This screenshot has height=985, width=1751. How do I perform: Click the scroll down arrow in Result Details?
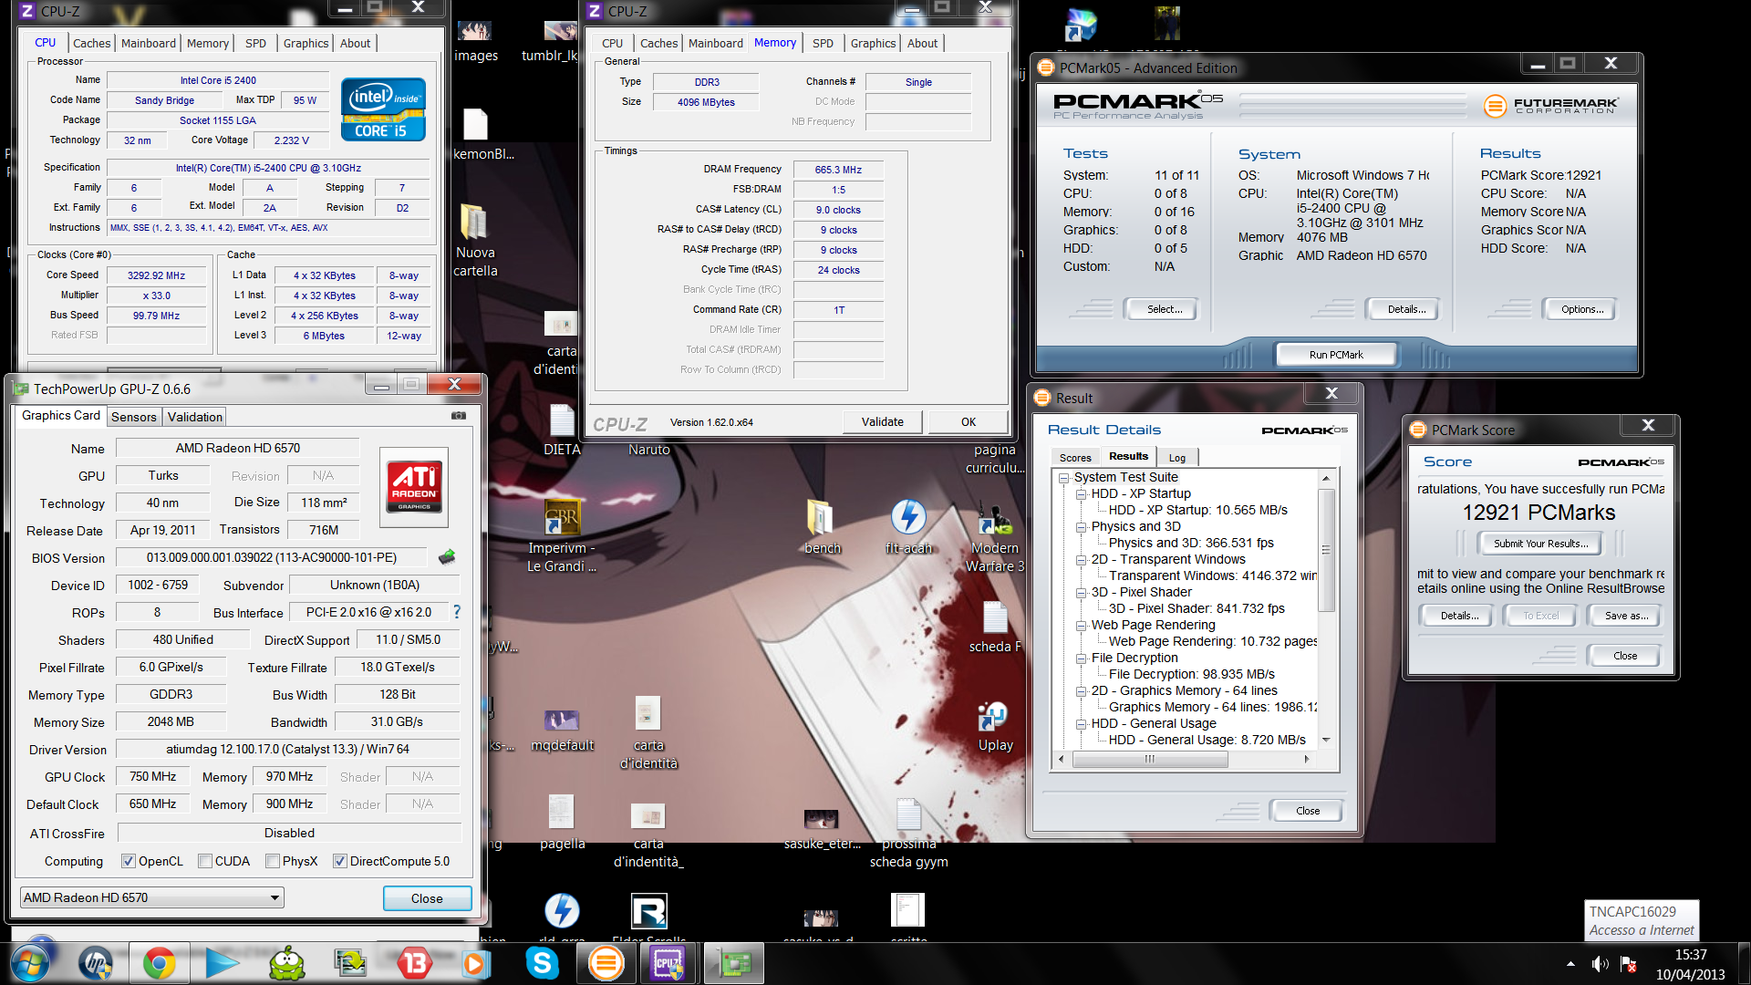(x=1326, y=740)
